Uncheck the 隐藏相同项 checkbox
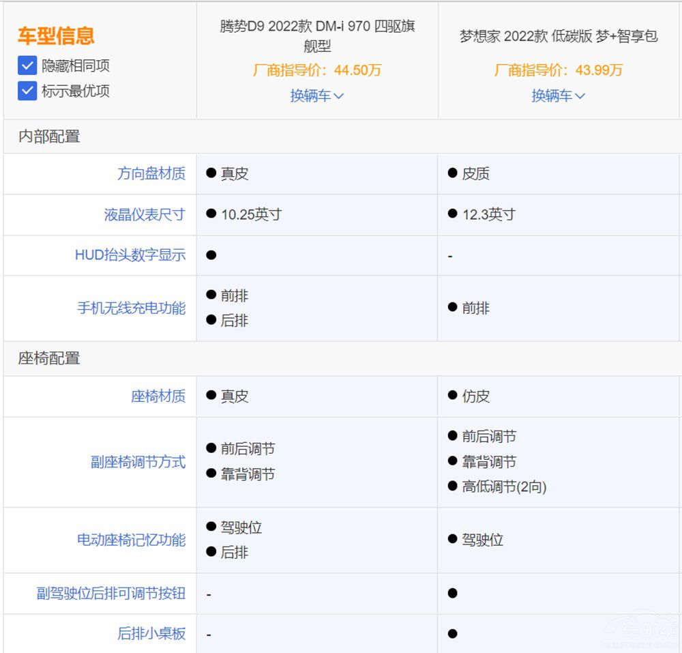Screen dimensions: 682x653 pyautogui.click(x=27, y=66)
